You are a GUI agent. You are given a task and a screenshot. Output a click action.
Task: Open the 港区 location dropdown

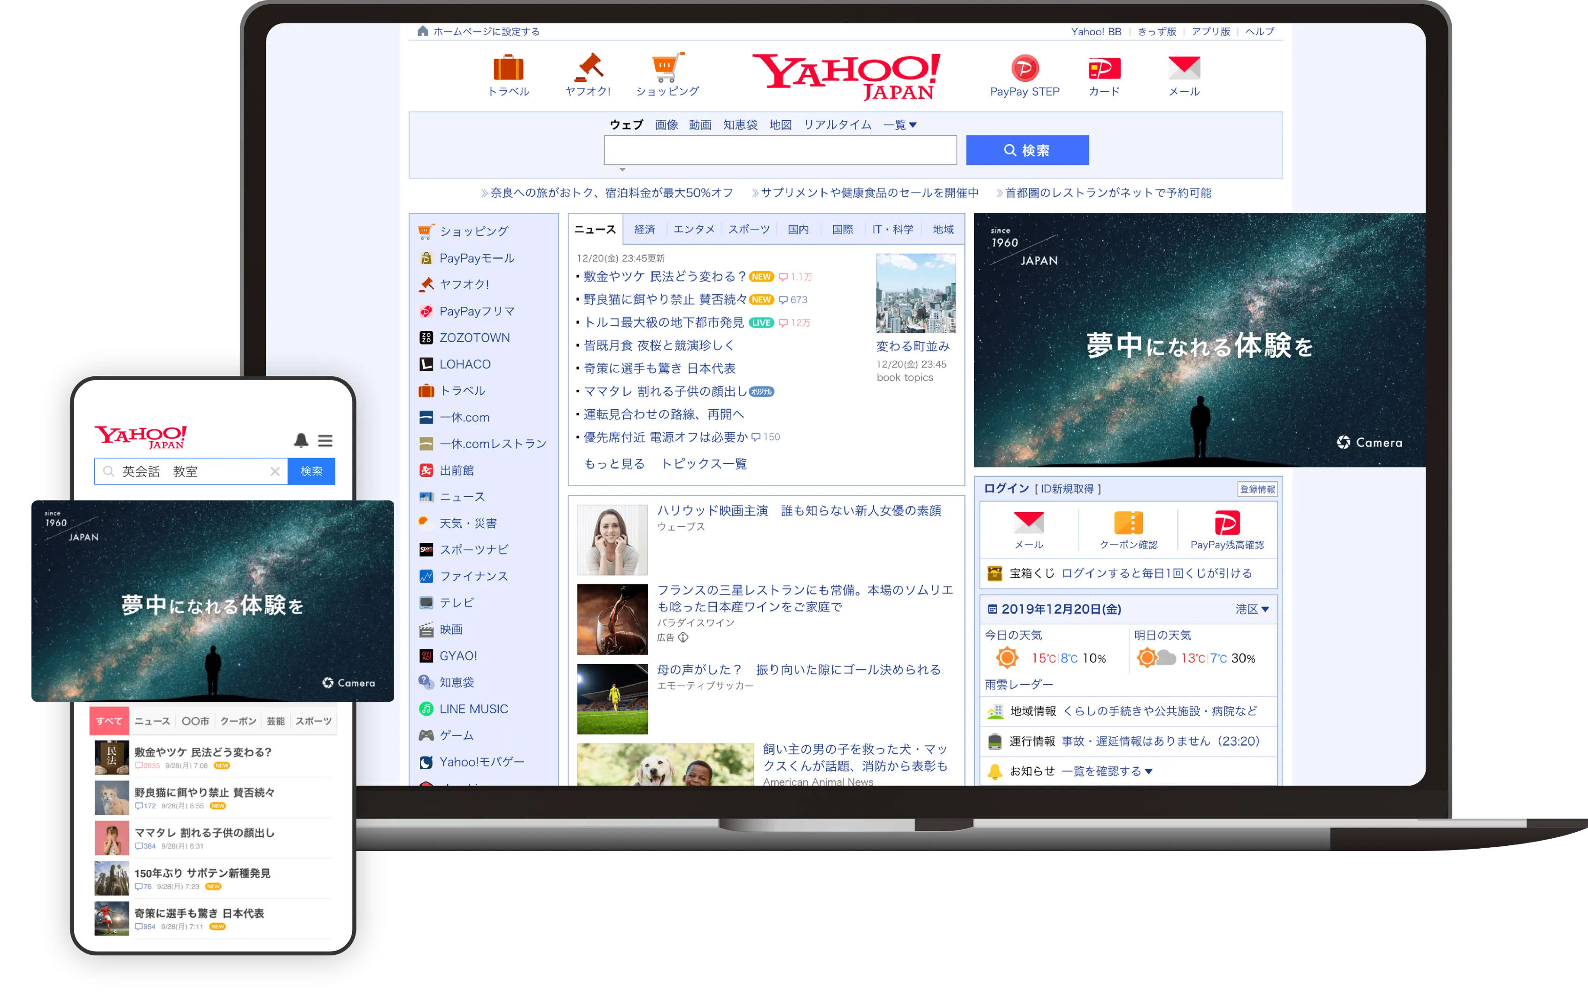coord(1252,609)
